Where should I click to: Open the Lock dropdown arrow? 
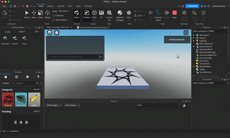click(144, 15)
